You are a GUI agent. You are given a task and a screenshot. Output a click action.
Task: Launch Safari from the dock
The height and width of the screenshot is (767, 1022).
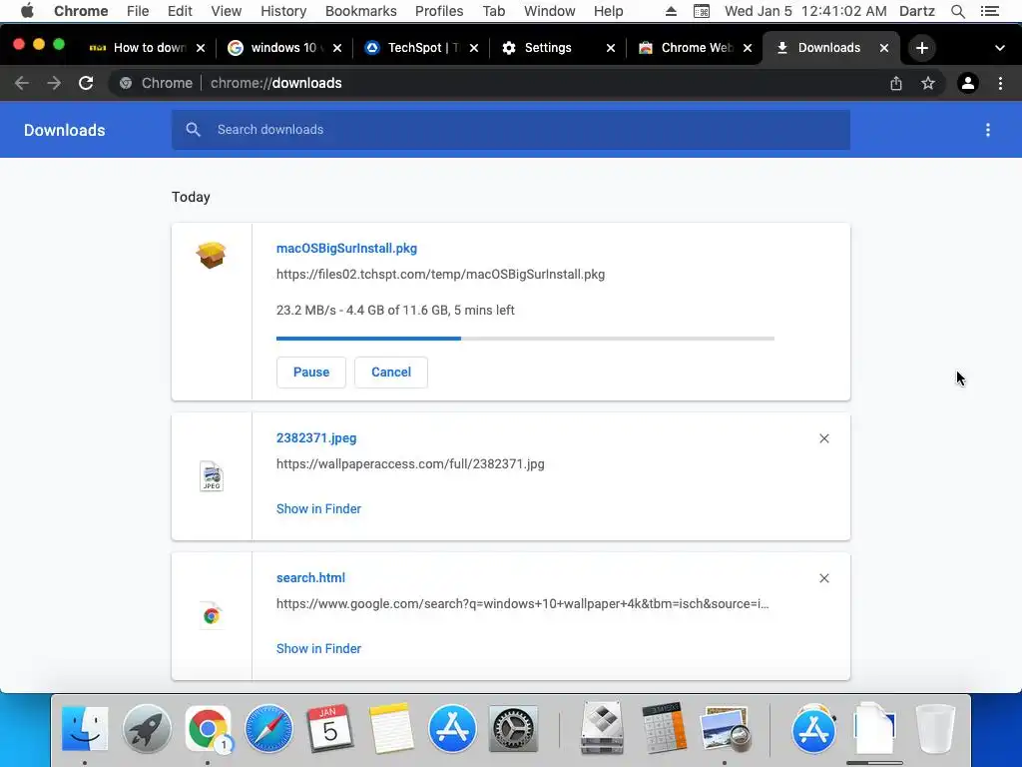[268, 728]
